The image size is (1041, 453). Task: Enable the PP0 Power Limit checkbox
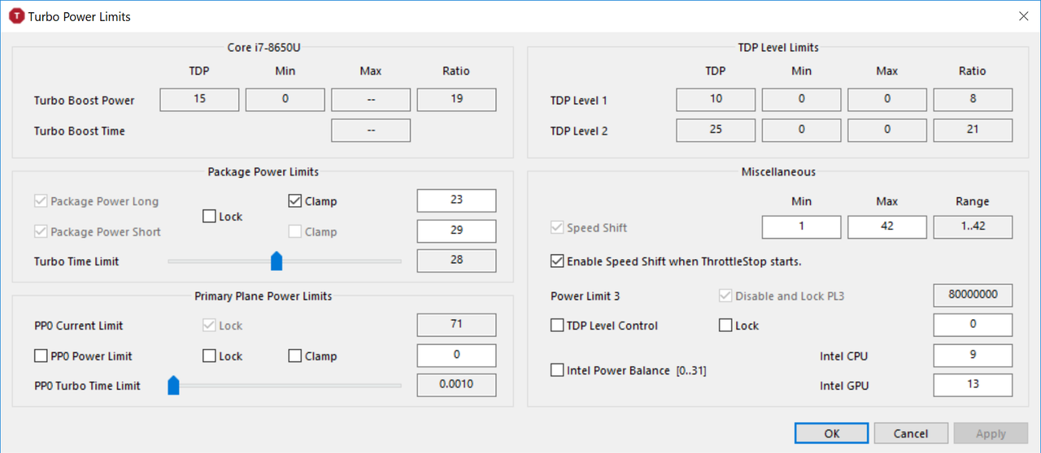[x=41, y=356]
